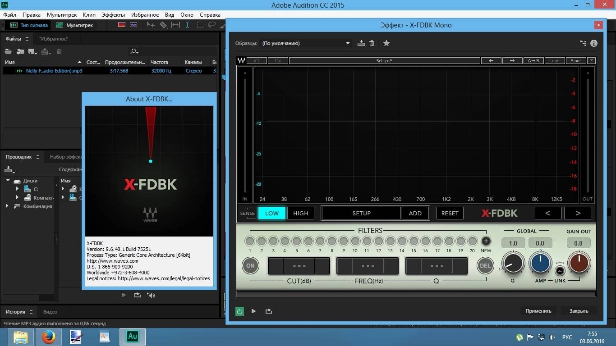Toggle the filter ON button
Screen dimensions: 616x346
(x=250, y=265)
